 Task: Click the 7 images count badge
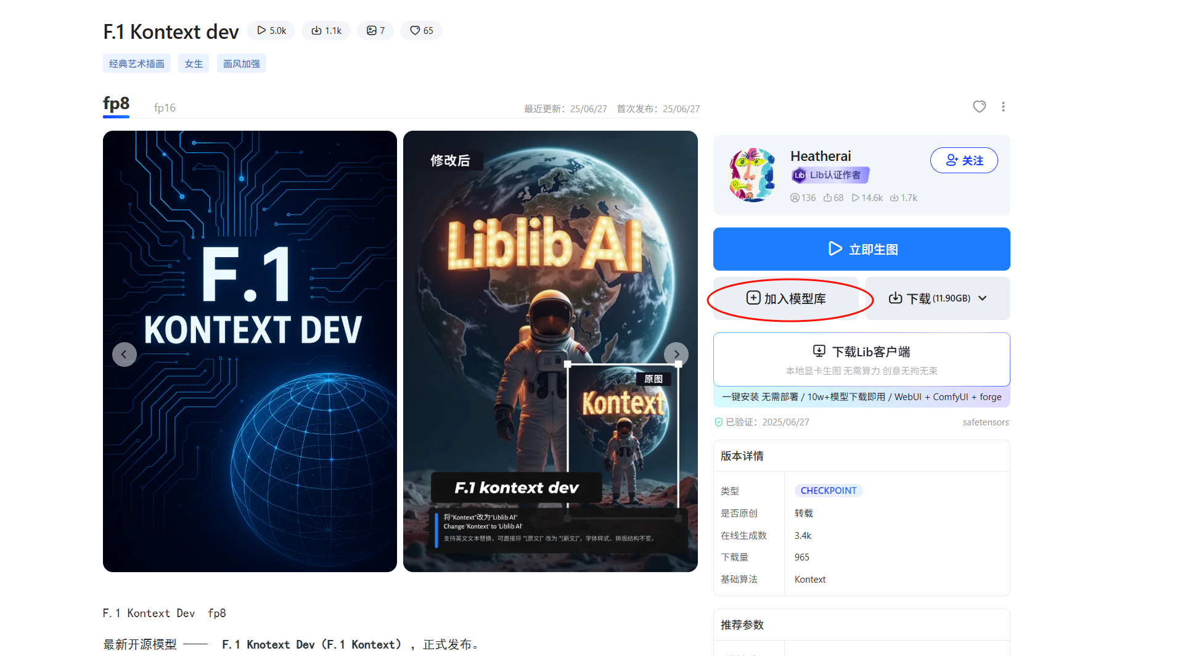point(375,31)
